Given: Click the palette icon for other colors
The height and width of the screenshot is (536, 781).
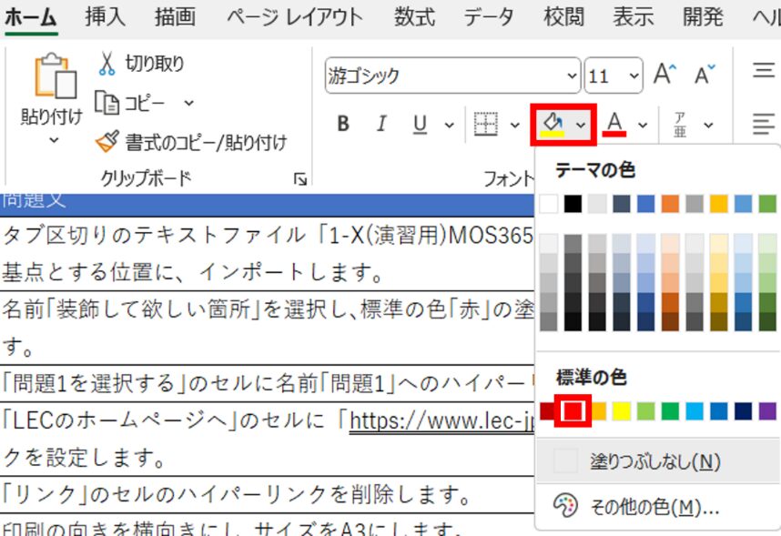Looking at the screenshot, I should [x=565, y=506].
